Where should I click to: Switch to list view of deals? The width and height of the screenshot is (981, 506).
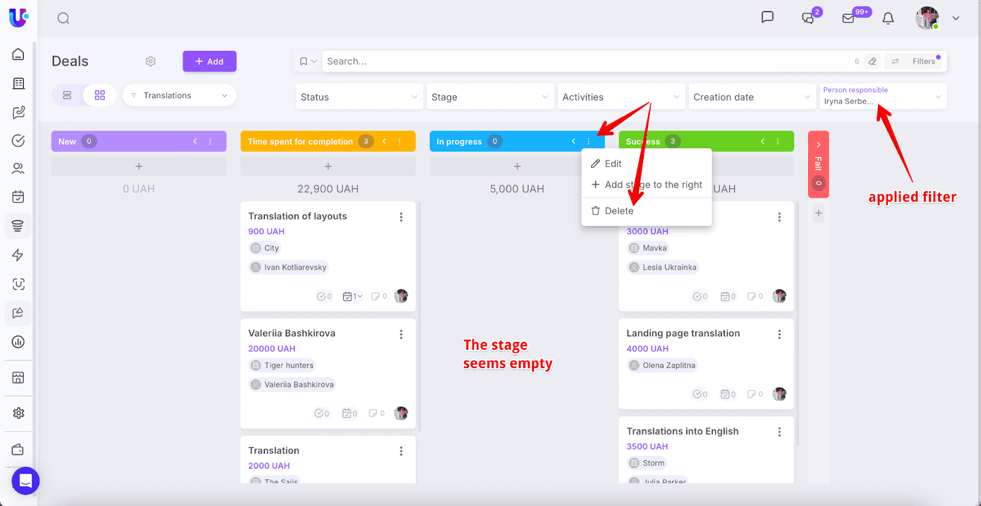pyautogui.click(x=67, y=96)
